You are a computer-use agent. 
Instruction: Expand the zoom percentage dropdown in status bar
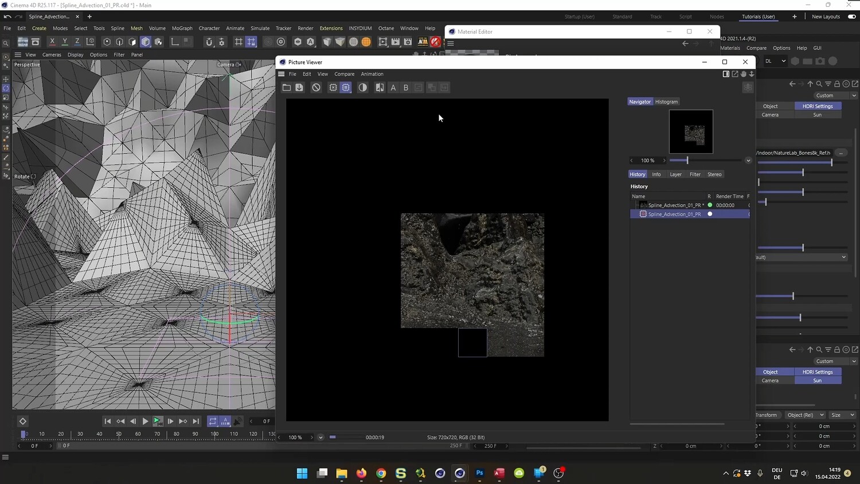pyautogui.click(x=320, y=438)
